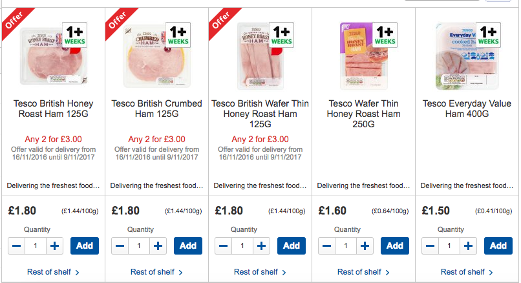
Task: Reduce quantity of Wafer Thin Honey Roast 125G
Action: click(223, 246)
